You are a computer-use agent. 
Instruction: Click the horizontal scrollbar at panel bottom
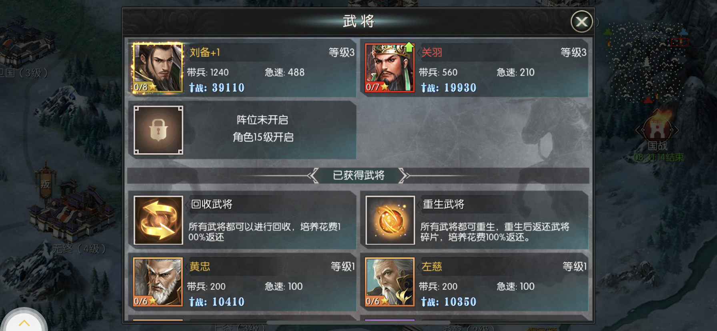click(x=358, y=322)
